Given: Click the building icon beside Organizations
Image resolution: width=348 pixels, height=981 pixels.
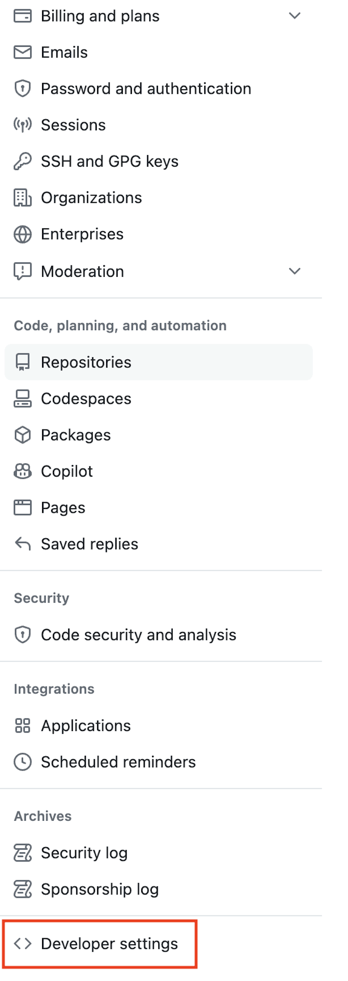Looking at the screenshot, I should coord(22,198).
